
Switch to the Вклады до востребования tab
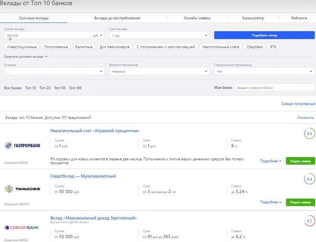[117, 18]
